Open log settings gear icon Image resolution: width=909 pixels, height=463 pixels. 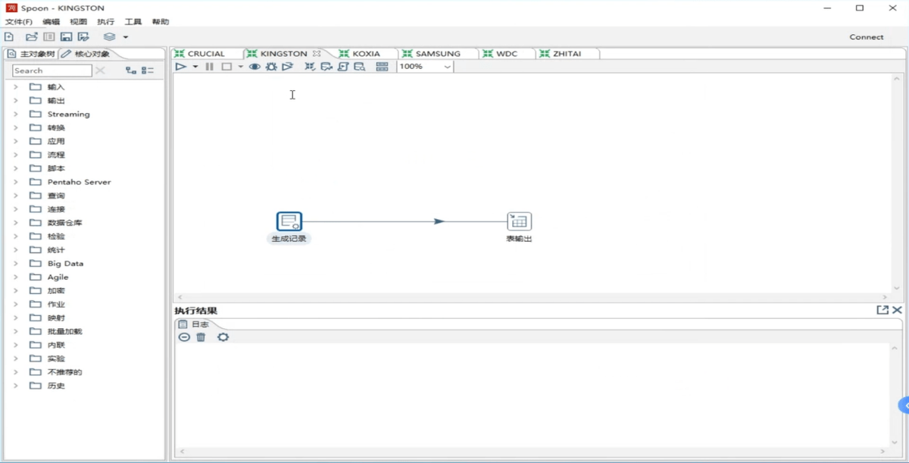pos(223,337)
